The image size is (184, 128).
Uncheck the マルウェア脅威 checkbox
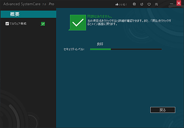pyautogui.click(x=7, y=23)
